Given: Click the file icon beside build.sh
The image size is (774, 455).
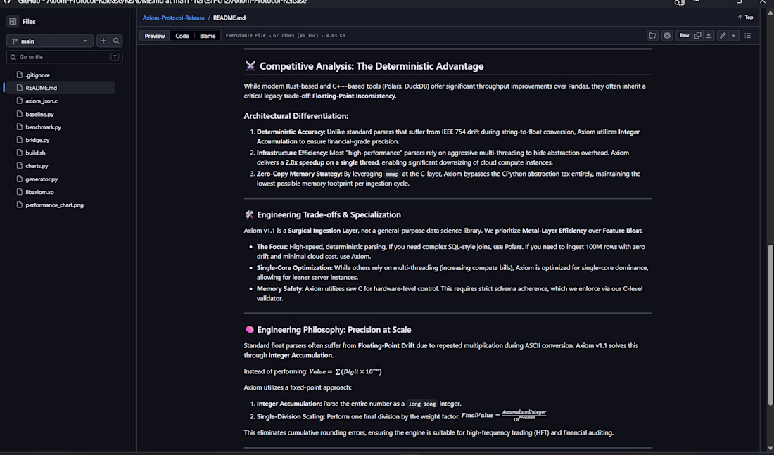Looking at the screenshot, I should click(x=20, y=153).
